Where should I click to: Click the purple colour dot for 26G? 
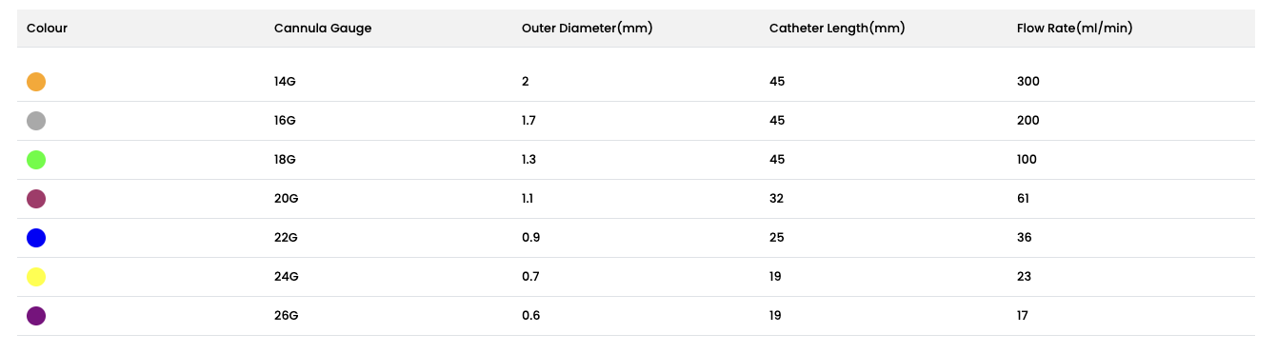pos(36,316)
